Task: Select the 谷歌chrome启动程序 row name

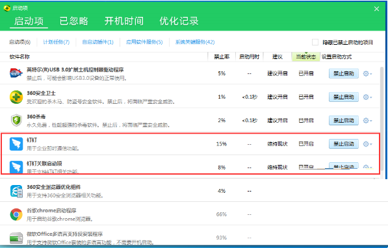Action: (x=51, y=210)
